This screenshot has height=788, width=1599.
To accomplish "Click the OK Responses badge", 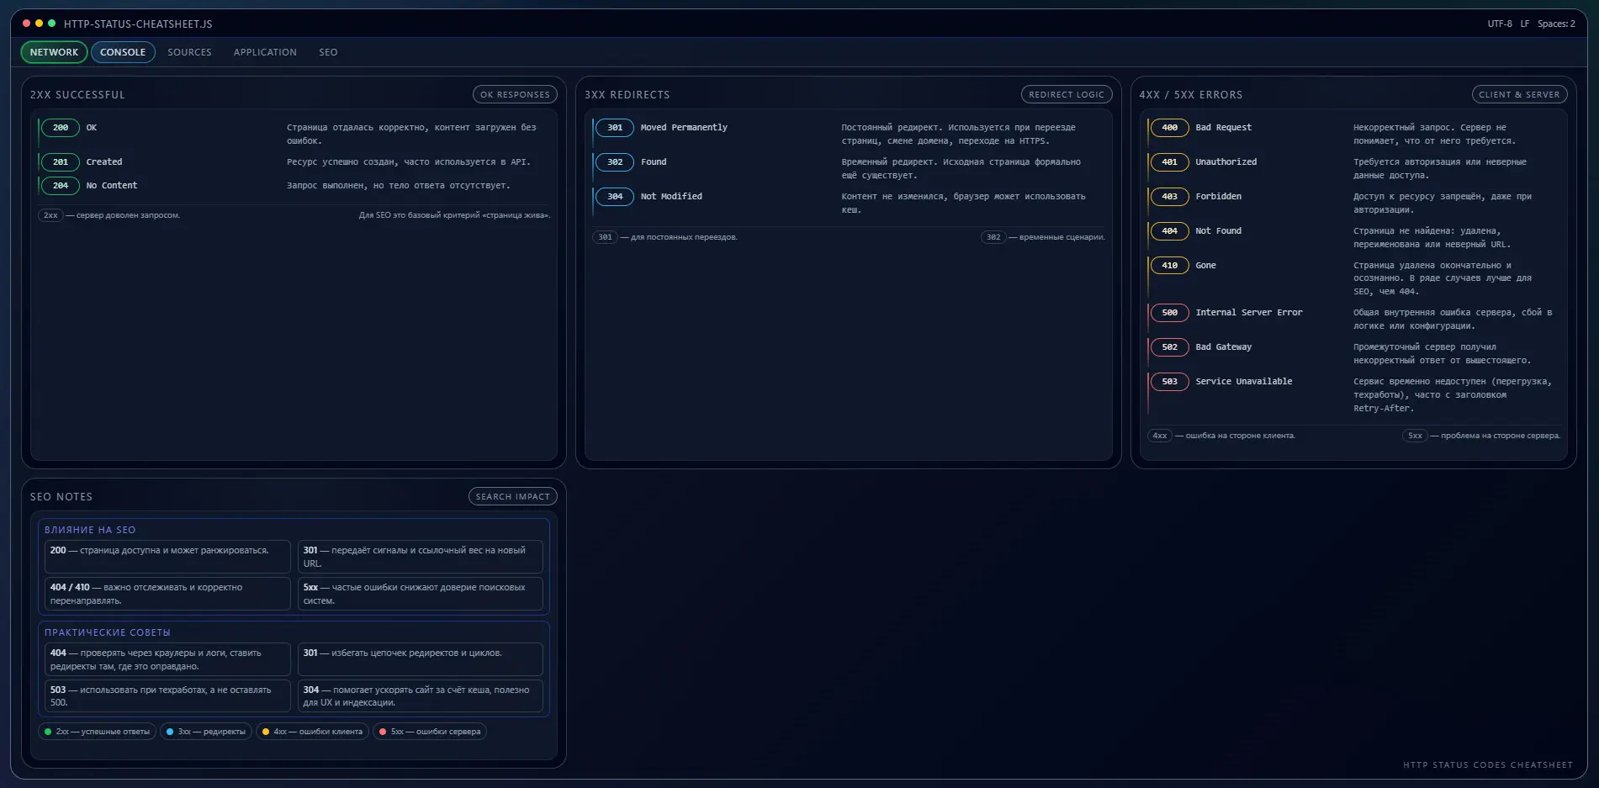I will point(515,95).
